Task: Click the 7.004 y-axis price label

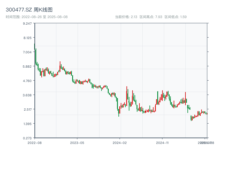Action: (x=28, y=52)
